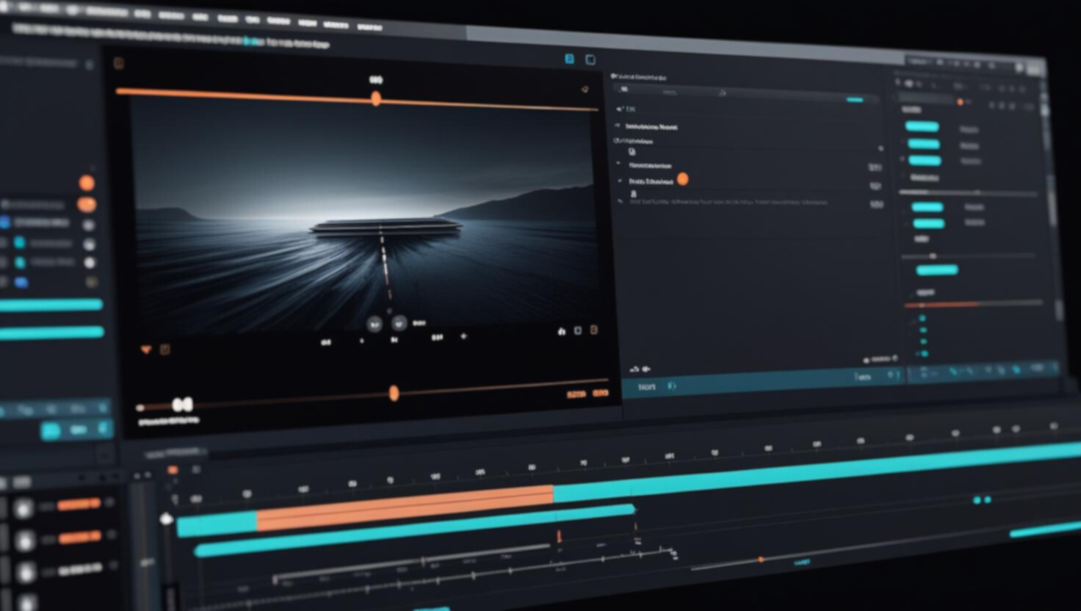Click the outlined blue square icon above the preview

590,59
